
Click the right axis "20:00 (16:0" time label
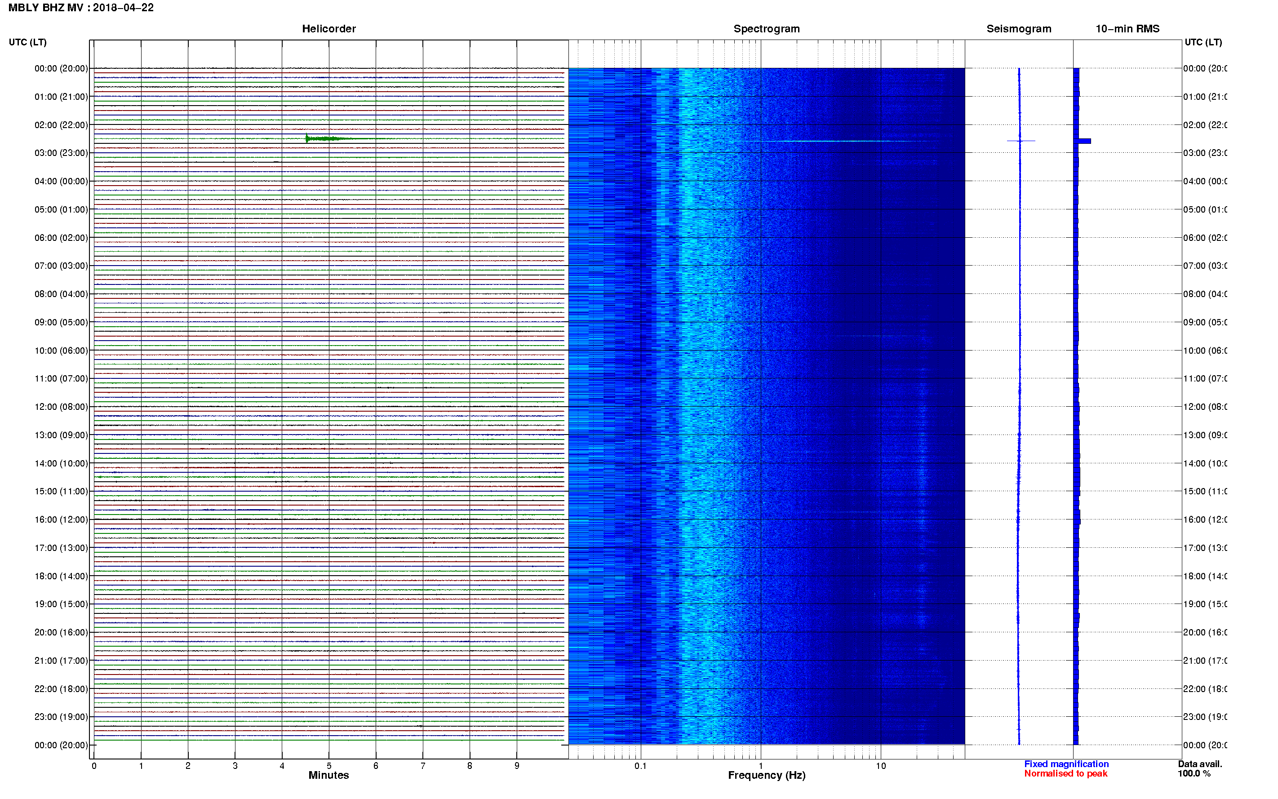click(1205, 632)
